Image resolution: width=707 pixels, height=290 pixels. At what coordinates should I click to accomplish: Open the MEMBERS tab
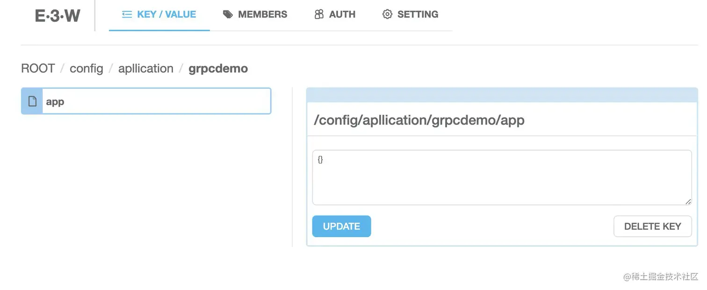tap(262, 14)
